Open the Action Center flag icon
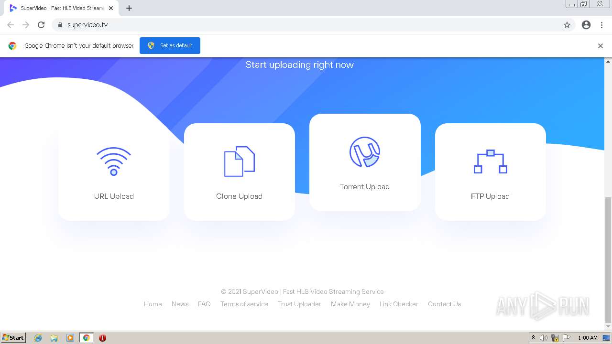 tap(567, 338)
